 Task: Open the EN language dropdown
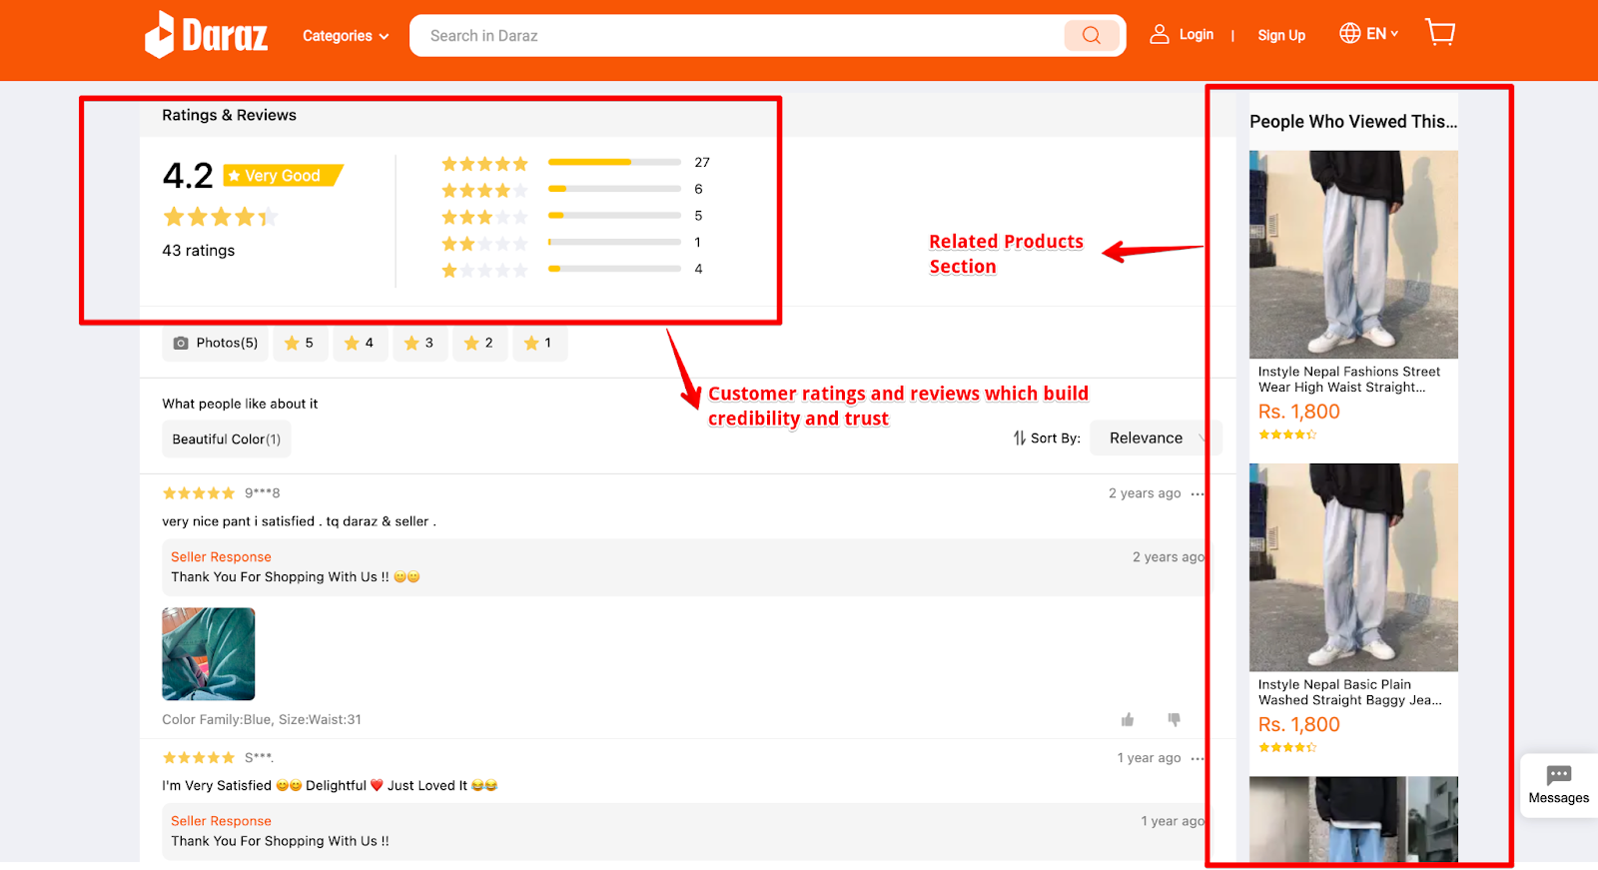1382,34
